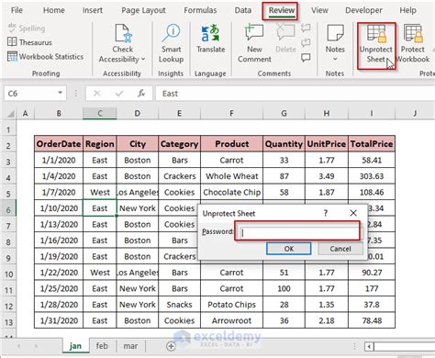This screenshot has width=435, height=358.
Task: Click the Protect Workbook button
Action: (413, 43)
